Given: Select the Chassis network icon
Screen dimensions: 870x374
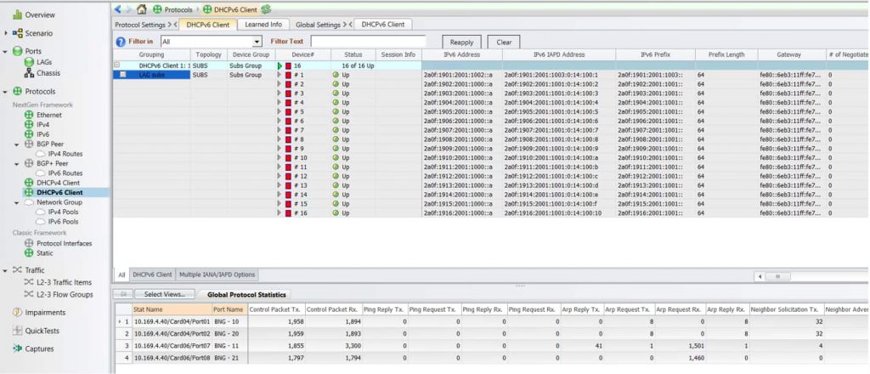Looking at the screenshot, I should click(29, 73).
